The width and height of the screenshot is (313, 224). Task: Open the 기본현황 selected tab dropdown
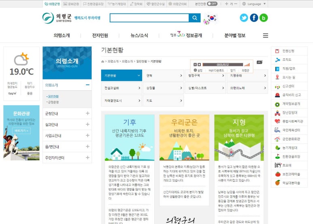tap(121, 75)
